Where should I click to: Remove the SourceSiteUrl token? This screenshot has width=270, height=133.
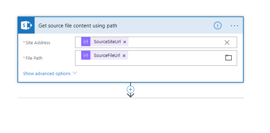[125, 42]
